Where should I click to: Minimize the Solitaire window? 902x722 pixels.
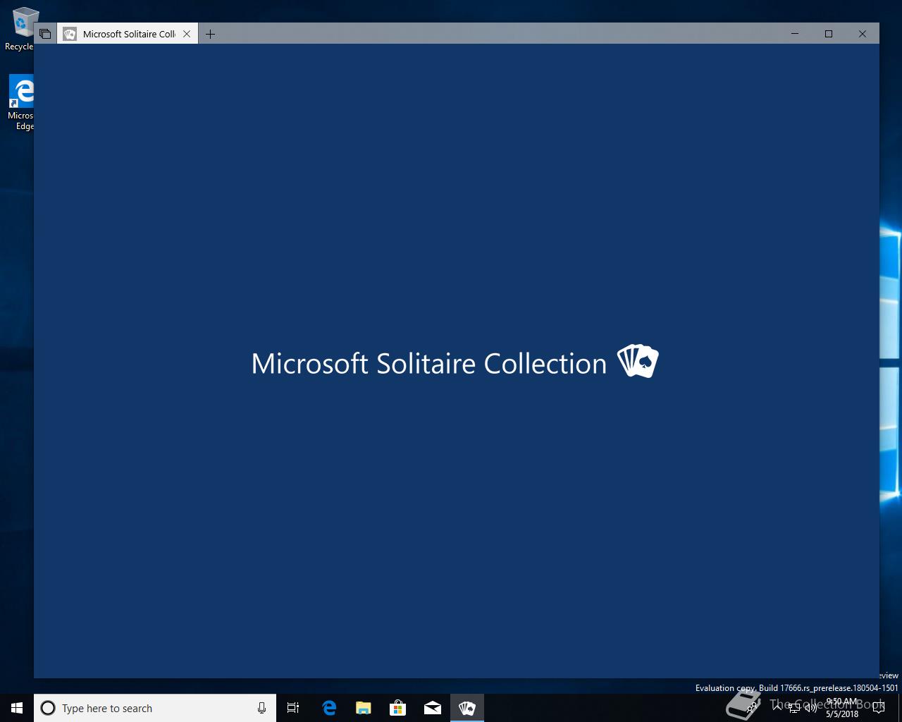point(795,34)
